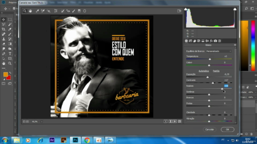Toggle full screen mode in Camera Raw
Image resolution: width=257 pixels, height=144 pixels.
coord(179,11)
